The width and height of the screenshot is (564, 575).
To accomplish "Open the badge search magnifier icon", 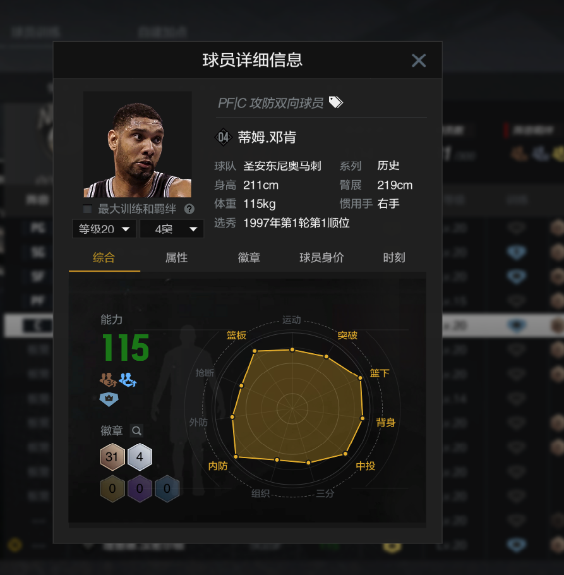I will 136,430.
